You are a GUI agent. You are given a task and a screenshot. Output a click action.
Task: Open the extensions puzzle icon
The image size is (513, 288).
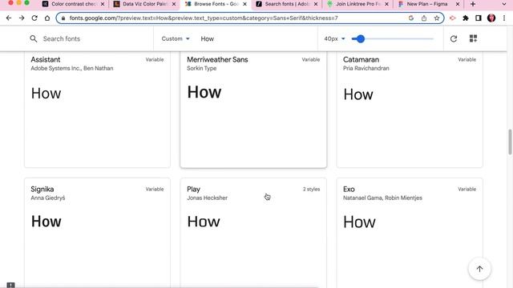466,18
